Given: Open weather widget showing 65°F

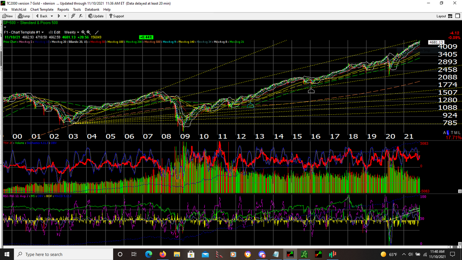Looking at the screenshot, I should point(389,254).
